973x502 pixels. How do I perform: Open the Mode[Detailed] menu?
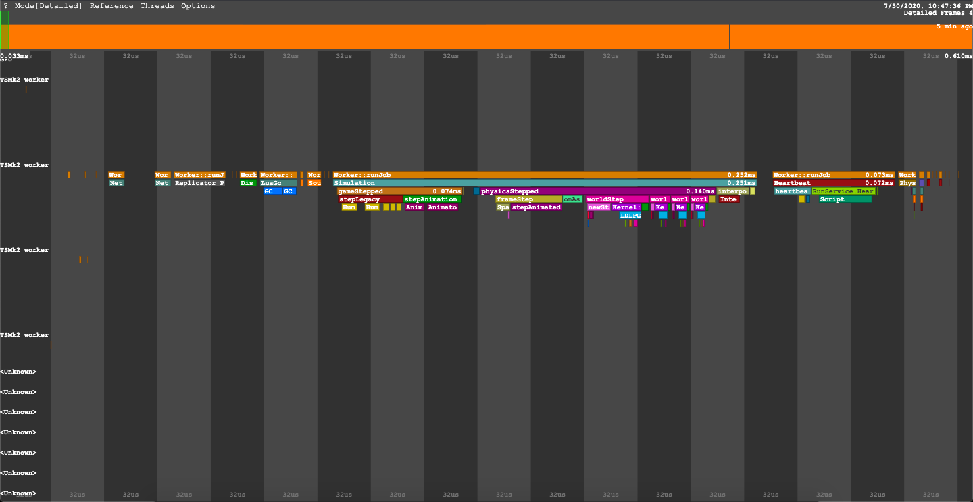coord(49,6)
